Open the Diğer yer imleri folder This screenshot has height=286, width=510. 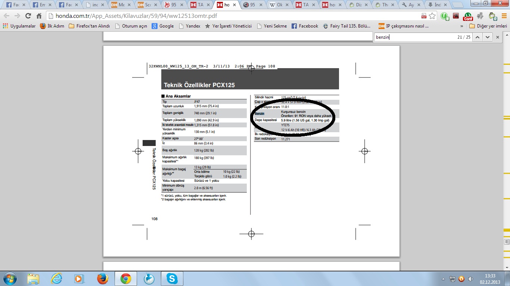(488, 26)
